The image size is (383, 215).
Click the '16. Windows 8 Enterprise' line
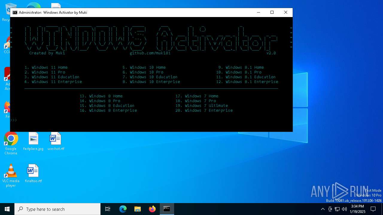108,110
